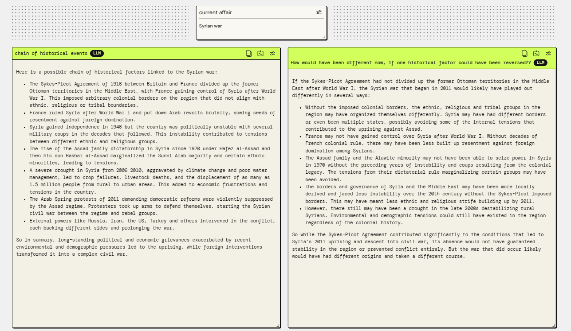
Task: Open settings for chain of historical events
Action: tap(272, 53)
